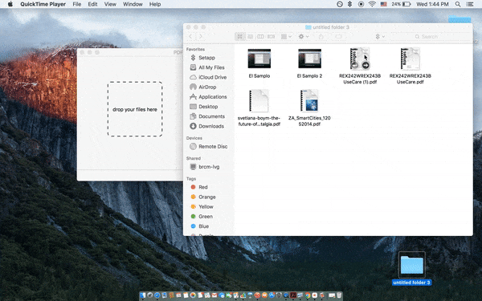Open the item arrangement dropdown in Finder toolbar
The image size is (482, 301).
[x=286, y=37]
